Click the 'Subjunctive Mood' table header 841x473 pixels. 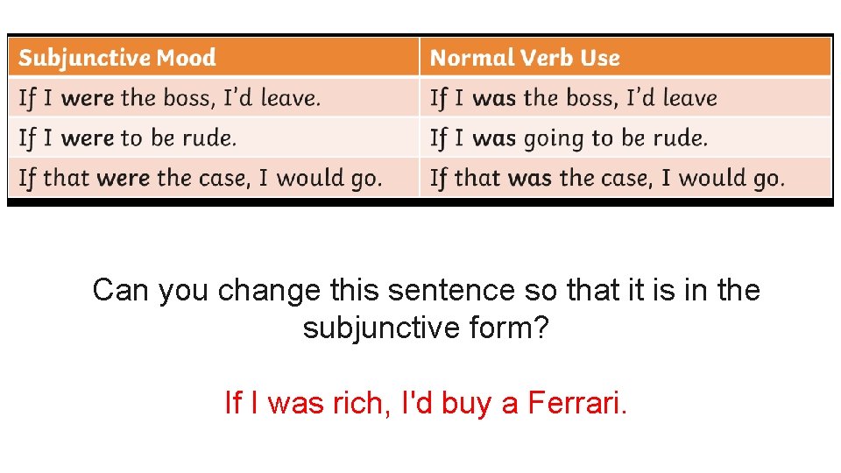[x=214, y=57]
